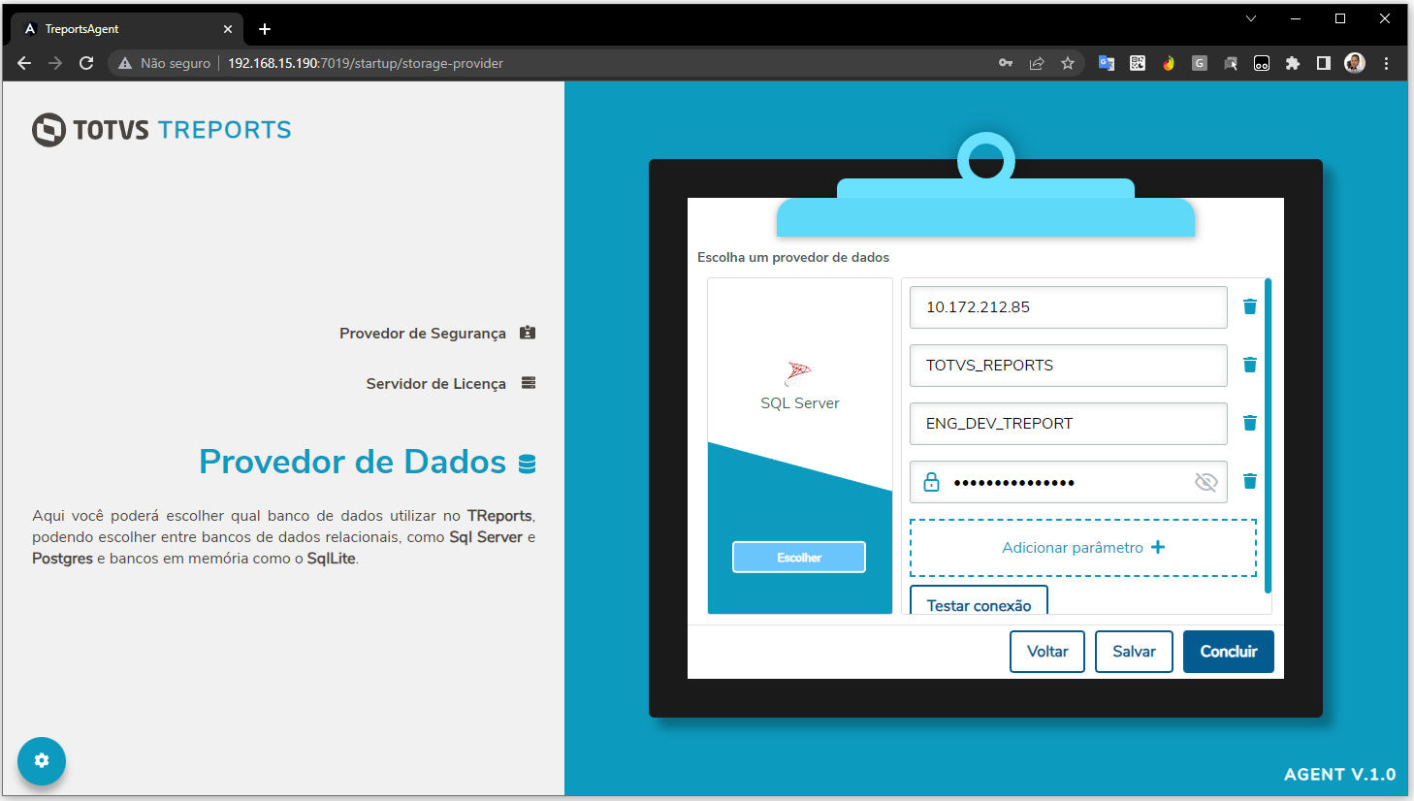1414x801 pixels.
Task: Click the 'Não seguro' security label
Action: 176,63
